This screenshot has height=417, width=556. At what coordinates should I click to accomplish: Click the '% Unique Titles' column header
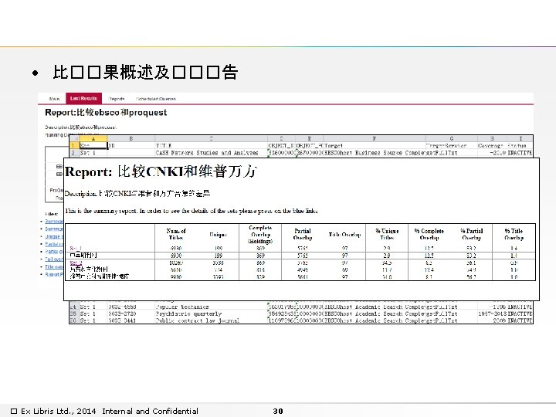[x=387, y=234]
